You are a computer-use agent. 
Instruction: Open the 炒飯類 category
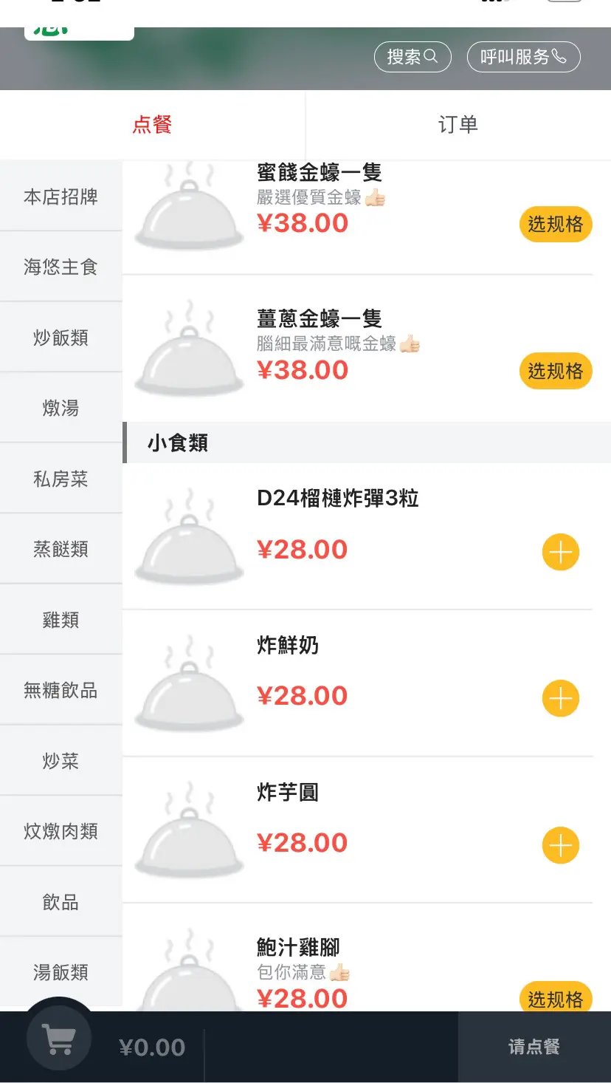[x=61, y=338]
